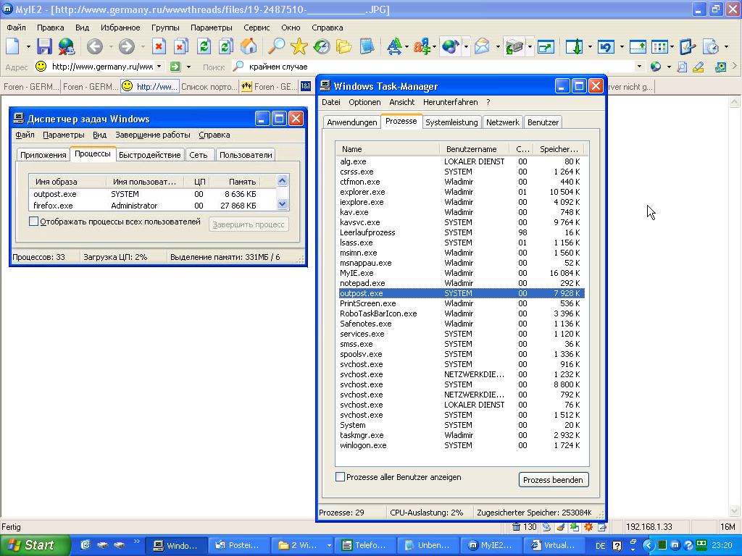Click the work offline globe icon

click(66, 46)
